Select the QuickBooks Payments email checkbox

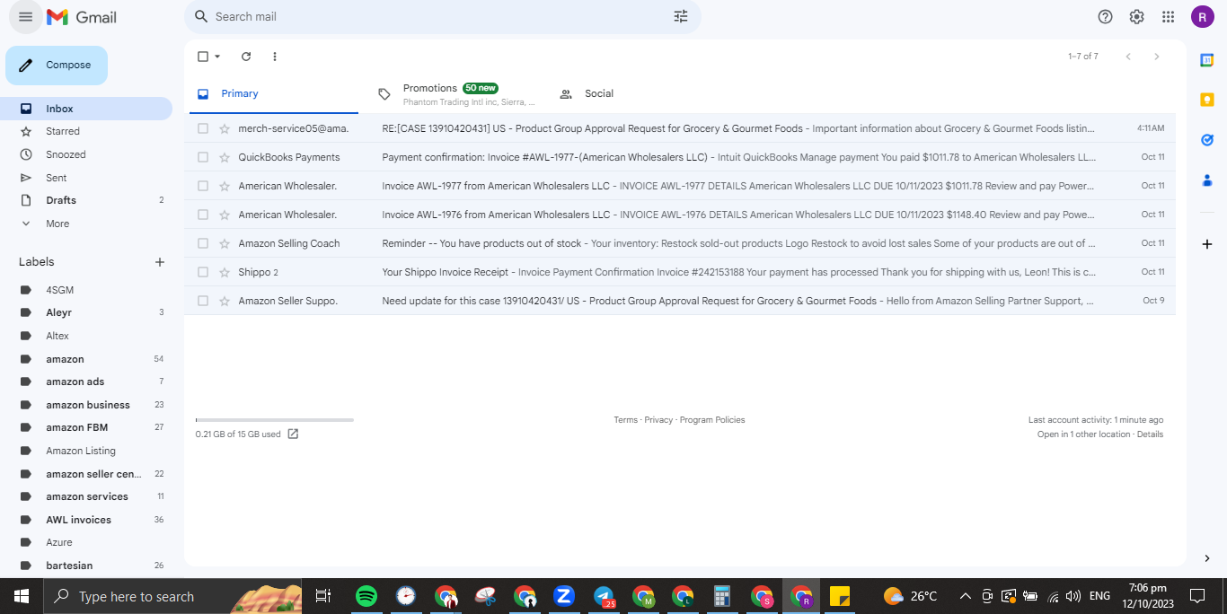[x=203, y=157]
